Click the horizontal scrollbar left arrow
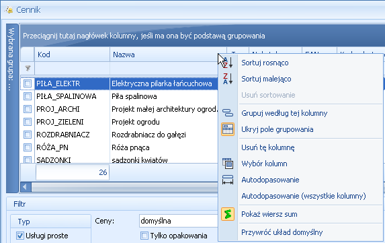The width and height of the screenshot is (385, 243). point(25,187)
